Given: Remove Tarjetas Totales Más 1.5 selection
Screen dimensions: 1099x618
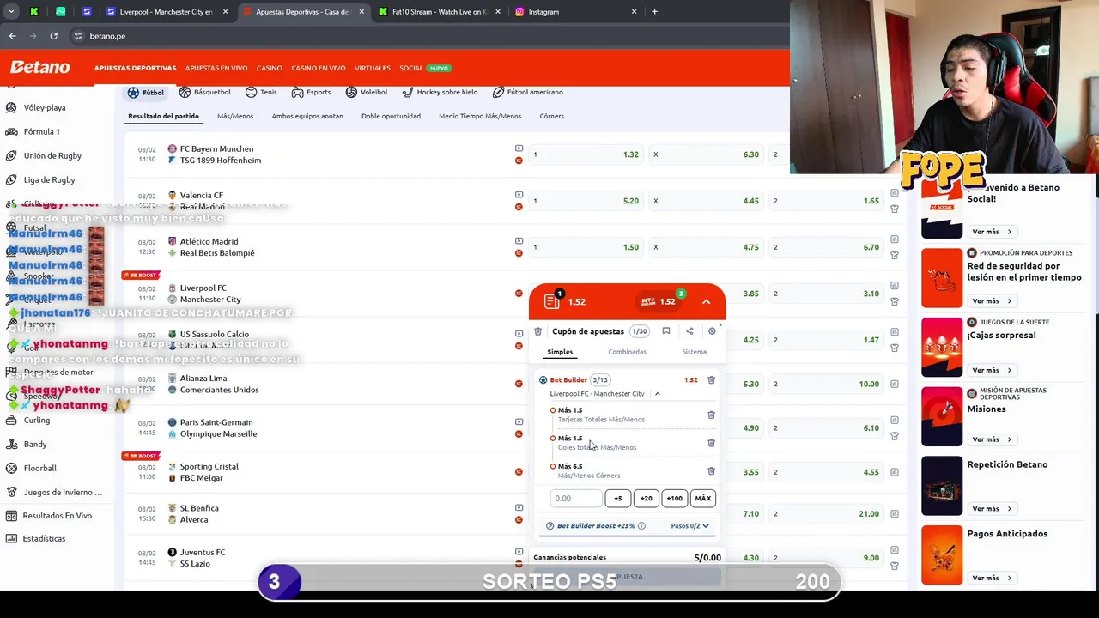Looking at the screenshot, I should coord(711,415).
